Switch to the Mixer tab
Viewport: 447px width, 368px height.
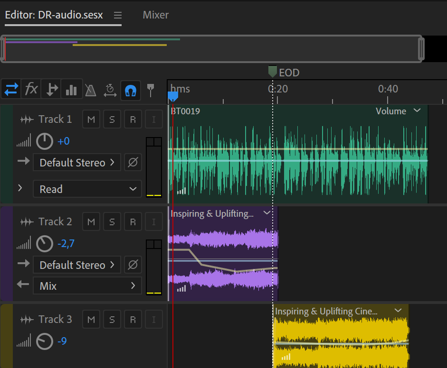156,15
